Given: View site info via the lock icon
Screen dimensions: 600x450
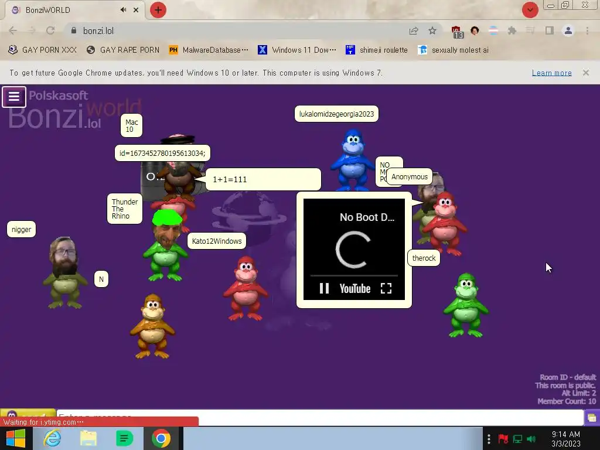Looking at the screenshot, I should click(x=74, y=30).
